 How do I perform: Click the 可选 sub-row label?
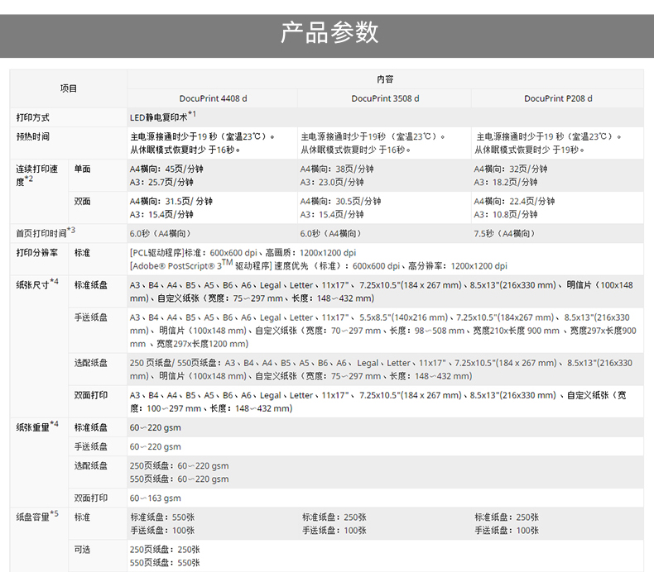[x=82, y=549]
